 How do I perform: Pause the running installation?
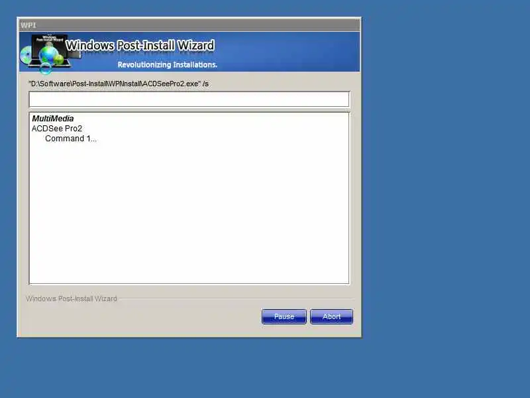click(x=284, y=316)
